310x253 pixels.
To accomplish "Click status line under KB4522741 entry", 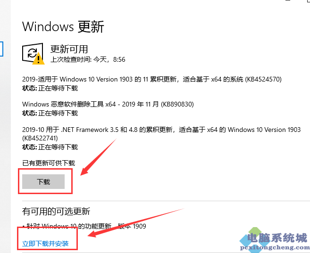I will click(50, 147).
